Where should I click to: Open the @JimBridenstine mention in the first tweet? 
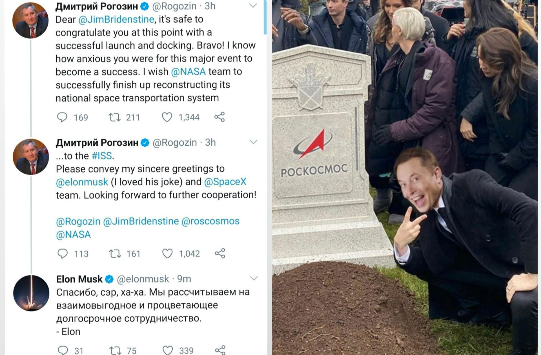(116, 19)
